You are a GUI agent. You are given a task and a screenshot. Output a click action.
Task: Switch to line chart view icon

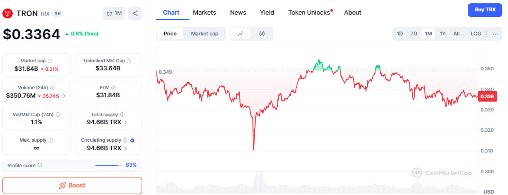[x=241, y=34]
